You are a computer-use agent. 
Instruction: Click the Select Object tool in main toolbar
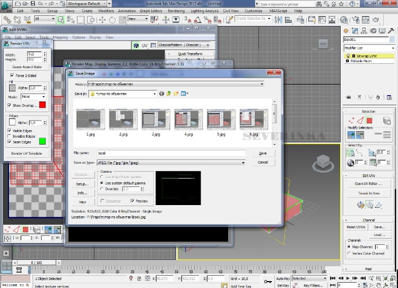coord(61,19)
